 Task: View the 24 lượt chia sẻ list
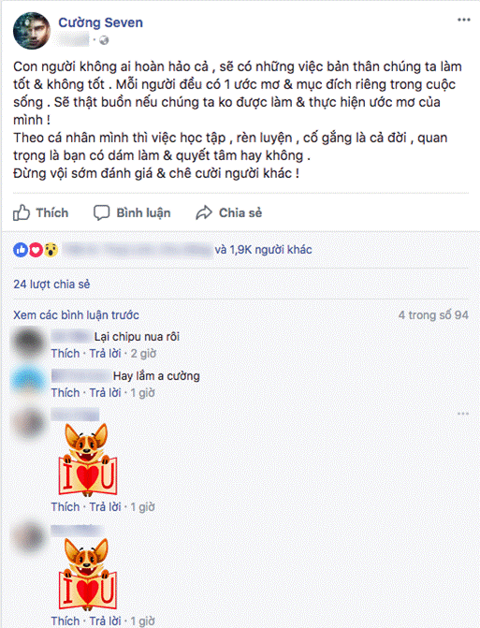coord(51,284)
